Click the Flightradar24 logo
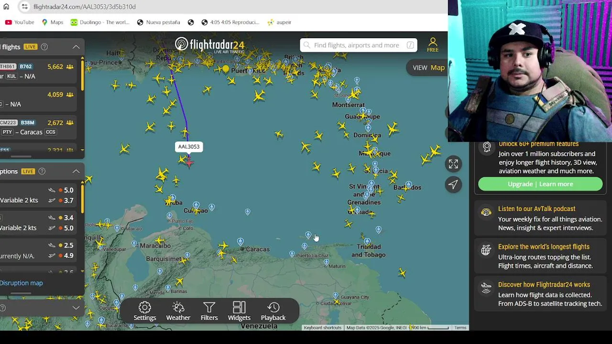 coord(209,45)
